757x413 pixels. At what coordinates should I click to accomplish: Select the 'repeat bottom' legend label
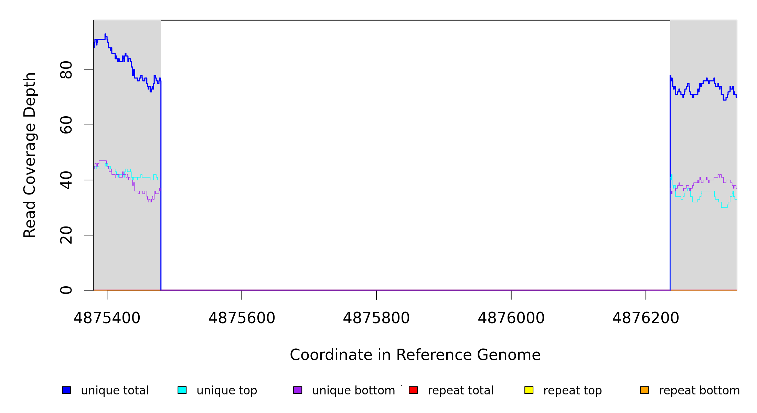[699, 391]
